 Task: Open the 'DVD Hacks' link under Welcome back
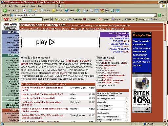click(x=107, y=78)
